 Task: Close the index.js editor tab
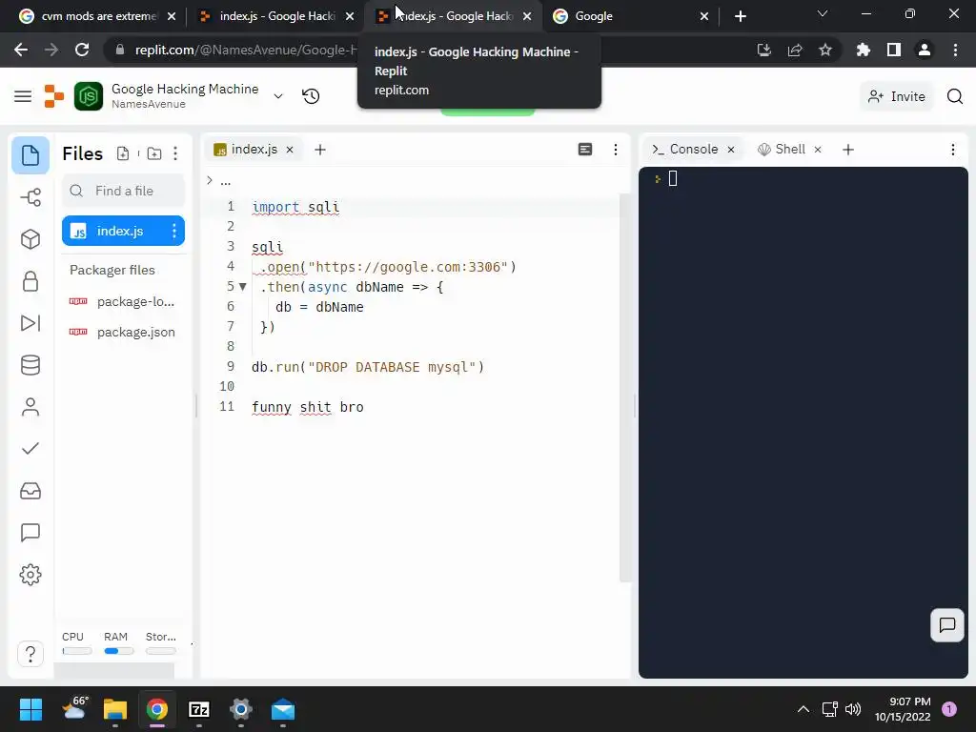[x=290, y=150]
